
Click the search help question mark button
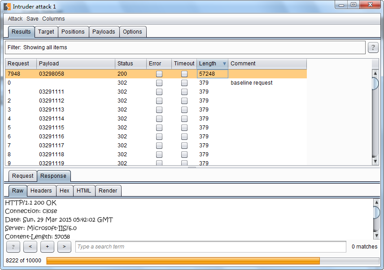point(13,247)
